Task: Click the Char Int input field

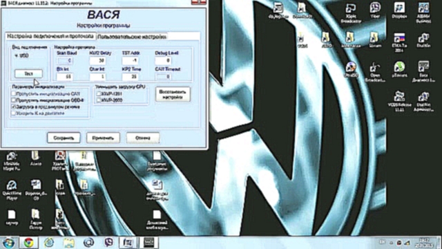Action: pos(97,77)
